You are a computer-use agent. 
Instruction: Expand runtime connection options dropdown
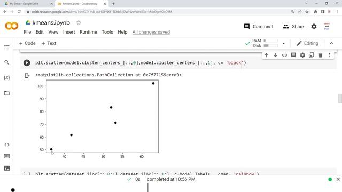pyautogui.click(x=284, y=43)
